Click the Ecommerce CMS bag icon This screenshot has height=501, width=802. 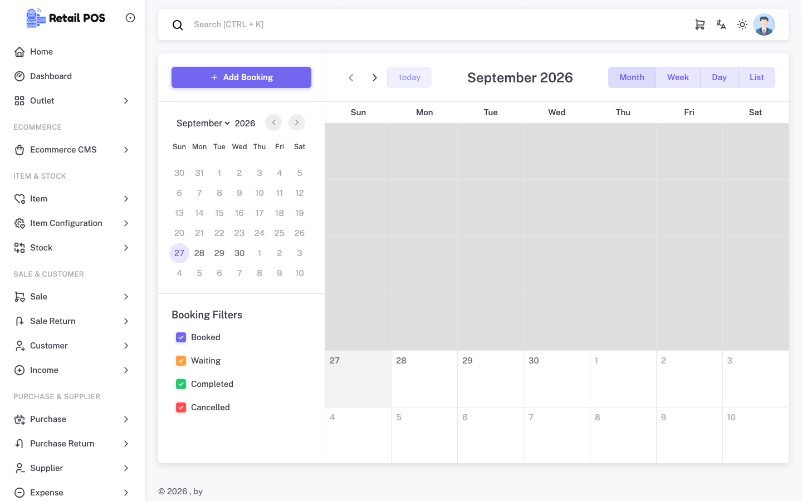tap(19, 150)
